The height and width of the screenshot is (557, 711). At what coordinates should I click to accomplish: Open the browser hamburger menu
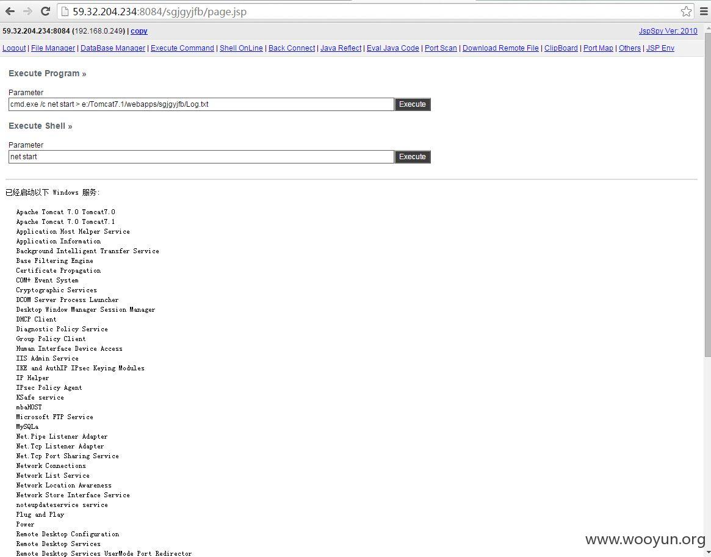point(704,12)
